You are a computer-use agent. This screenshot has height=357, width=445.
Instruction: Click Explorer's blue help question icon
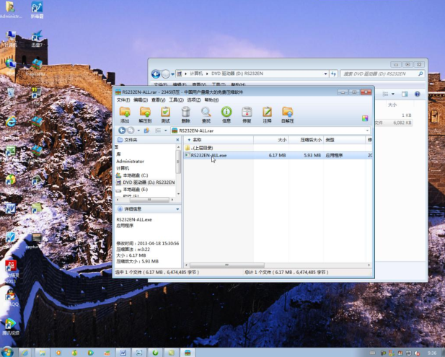tap(417, 94)
